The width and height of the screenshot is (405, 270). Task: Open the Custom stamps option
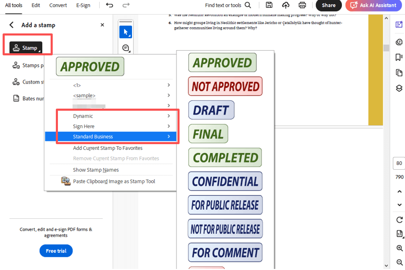28,82
